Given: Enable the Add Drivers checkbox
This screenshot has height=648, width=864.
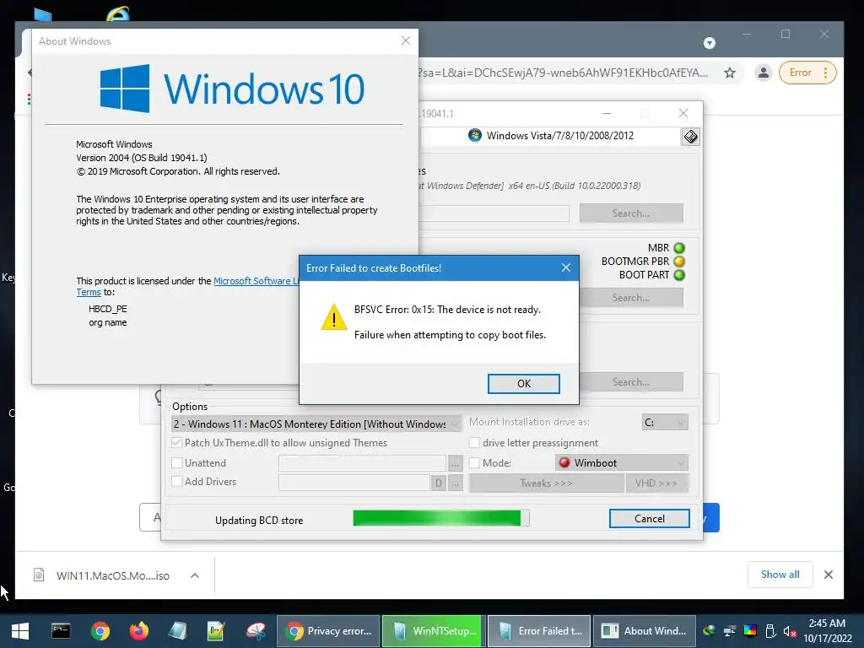Looking at the screenshot, I should point(177,481).
